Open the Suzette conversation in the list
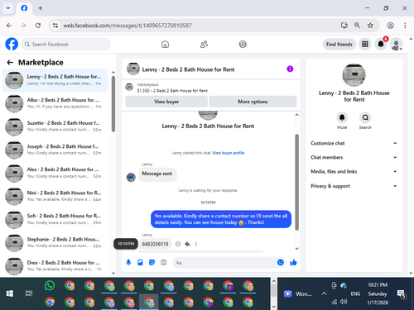Image resolution: width=414 pixels, height=310 pixels. (55, 126)
